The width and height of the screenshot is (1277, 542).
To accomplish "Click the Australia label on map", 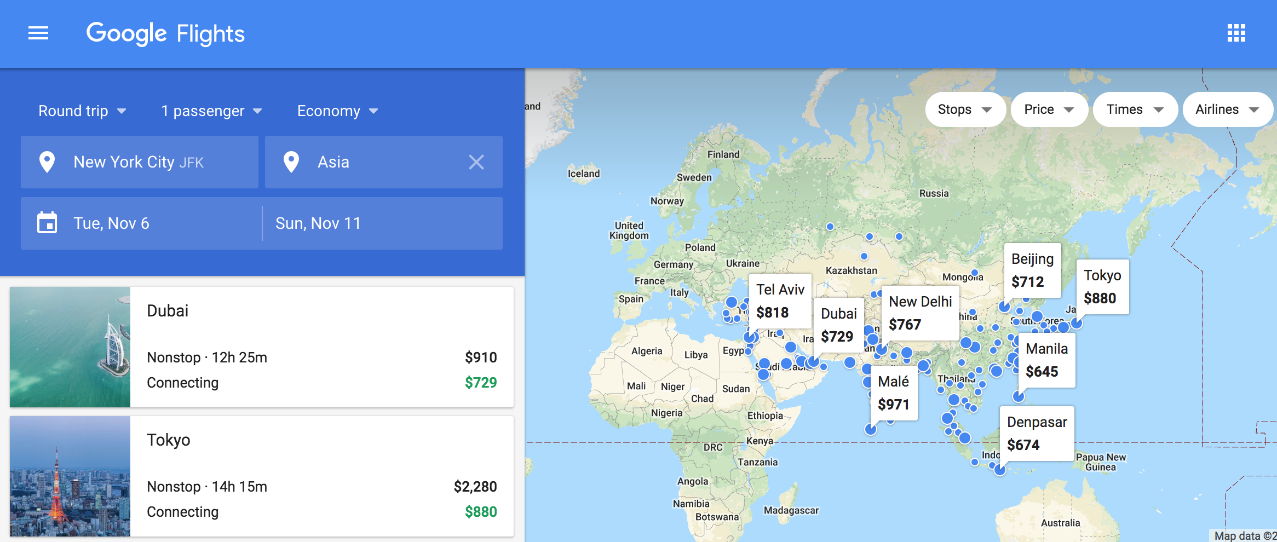I will click(1060, 523).
